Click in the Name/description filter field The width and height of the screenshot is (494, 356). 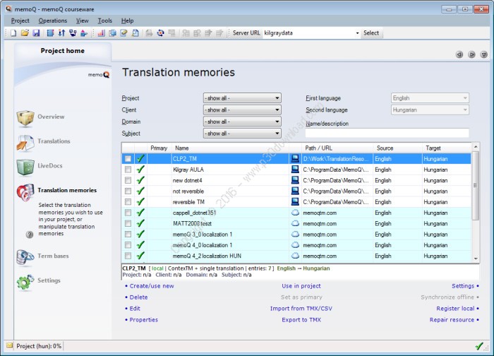(x=387, y=133)
